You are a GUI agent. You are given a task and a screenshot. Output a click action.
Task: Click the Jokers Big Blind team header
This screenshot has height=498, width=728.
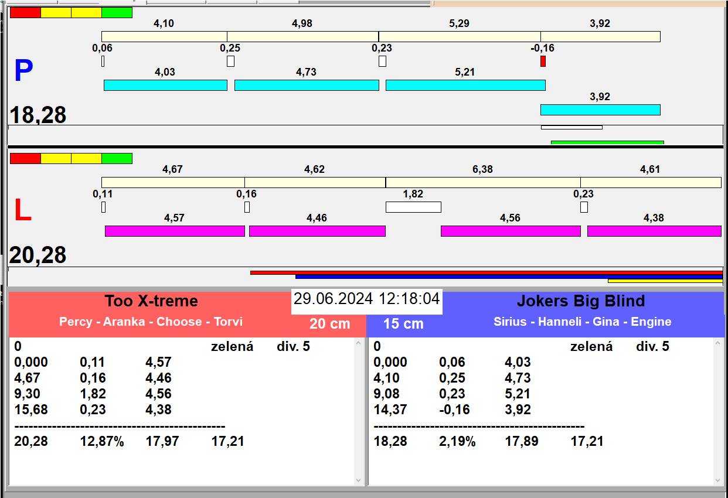point(580,301)
